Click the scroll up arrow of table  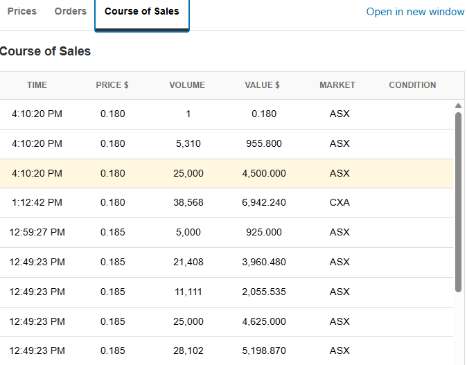coord(458,106)
